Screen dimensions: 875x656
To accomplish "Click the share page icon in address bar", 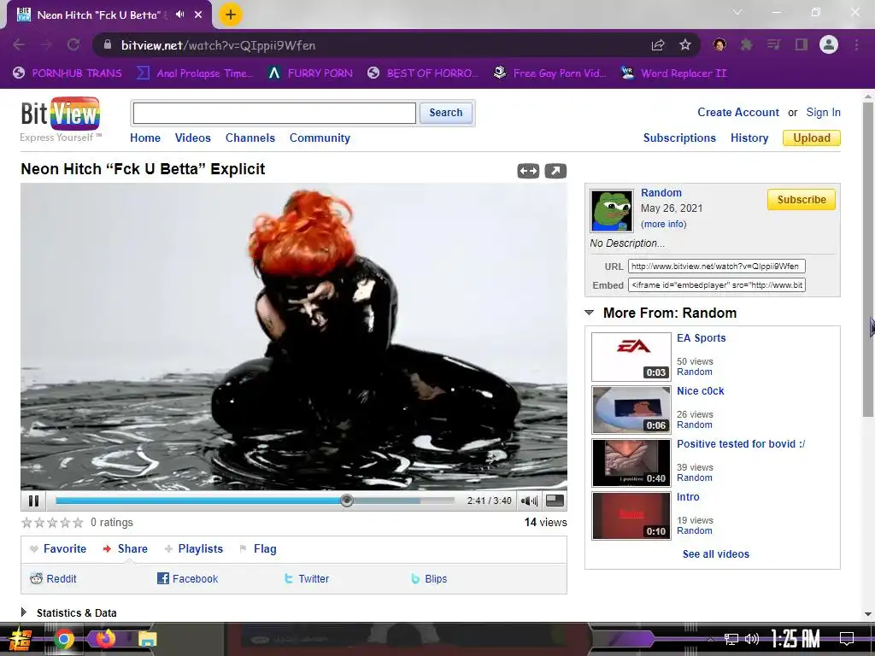I will tap(659, 44).
